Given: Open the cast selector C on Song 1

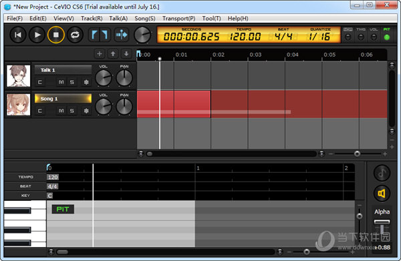Looking at the screenshot, I should click(x=40, y=111).
